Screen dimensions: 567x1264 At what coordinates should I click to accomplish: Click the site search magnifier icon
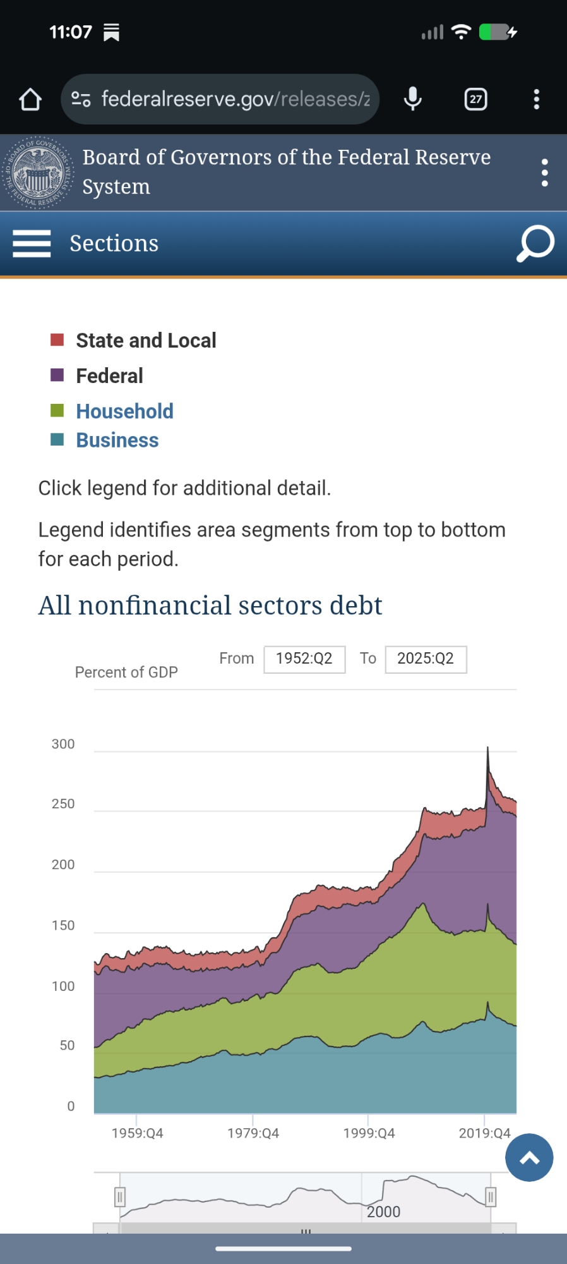point(535,243)
